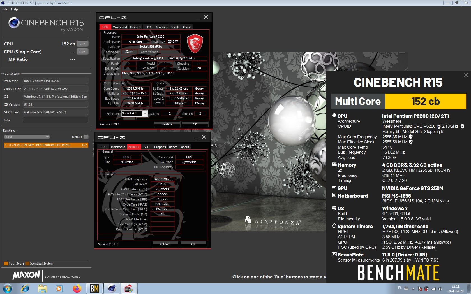471x294 pixels.
Task: Click the Cinebench R15 sphere logo
Action: pyautogui.click(x=14, y=23)
